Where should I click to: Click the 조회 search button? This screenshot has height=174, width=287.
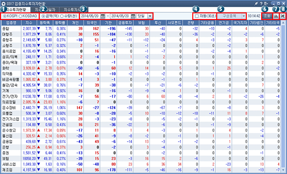pyautogui.click(x=267, y=16)
